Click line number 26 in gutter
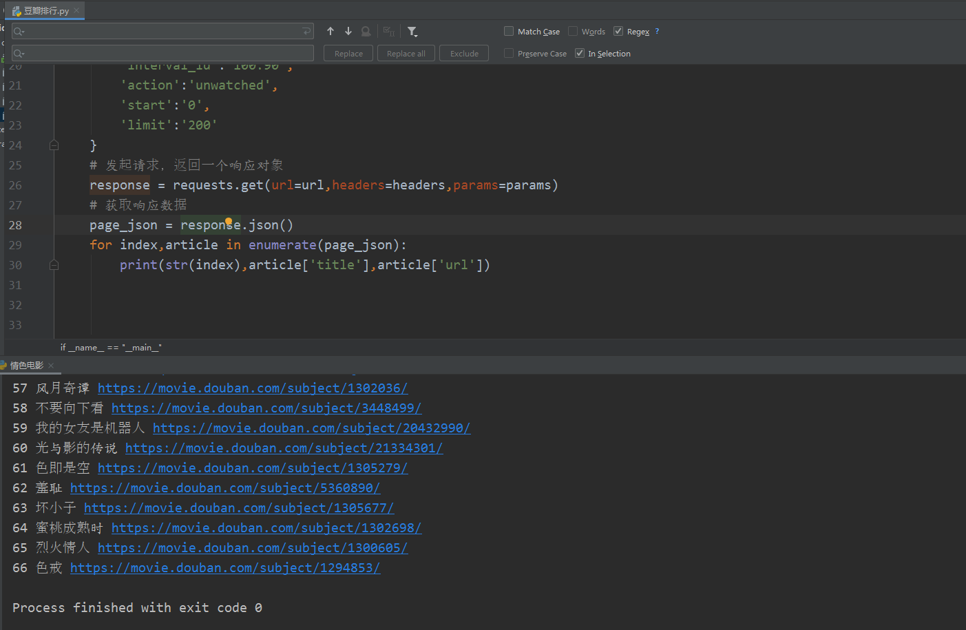966x630 pixels. click(x=15, y=185)
